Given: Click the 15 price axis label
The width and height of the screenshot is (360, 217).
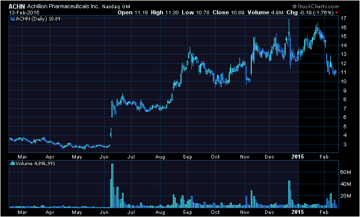Looking at the screenshot, I should click(343, 36).
